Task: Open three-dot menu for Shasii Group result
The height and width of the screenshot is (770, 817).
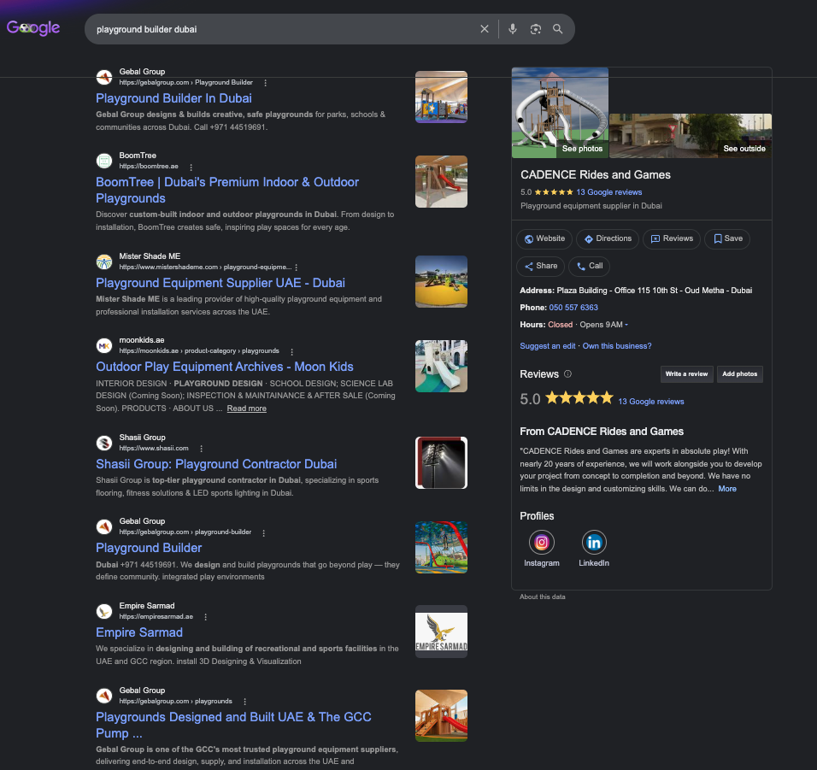Action: 202,449
